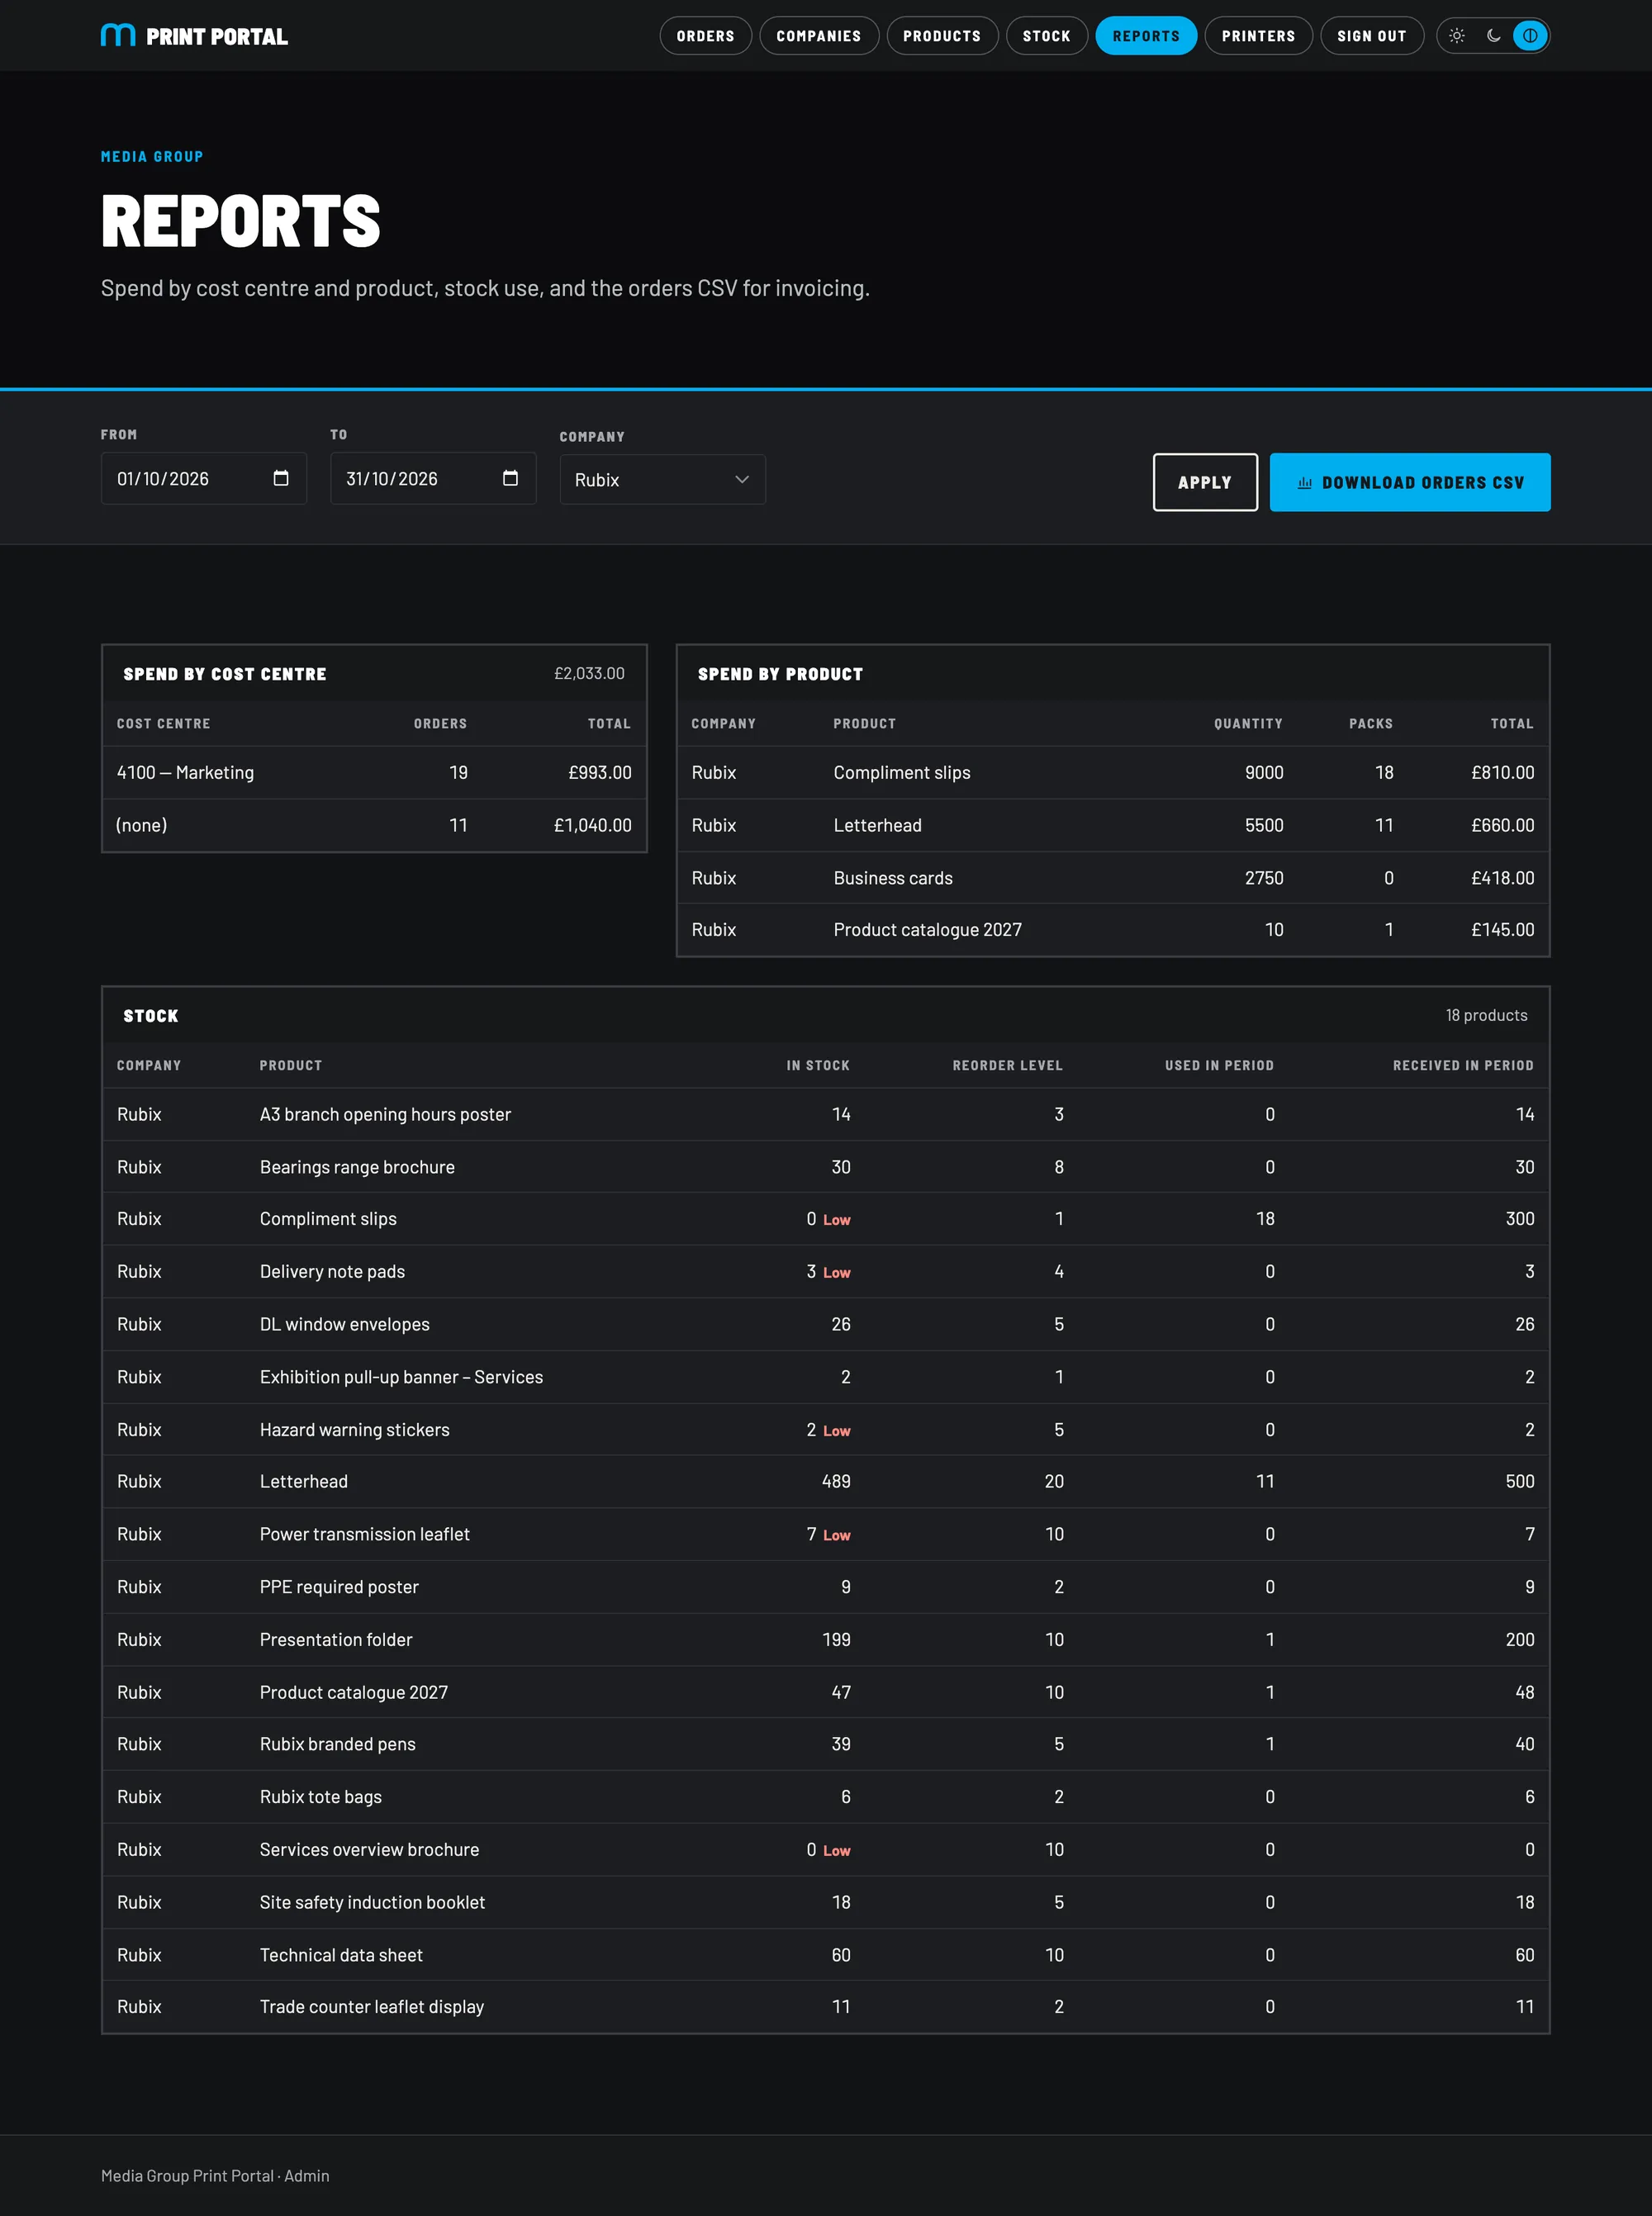The height and width of the screenshot is (2216, 1652).
Task: Click Sign Out
Action: (x=1371, y=36)
